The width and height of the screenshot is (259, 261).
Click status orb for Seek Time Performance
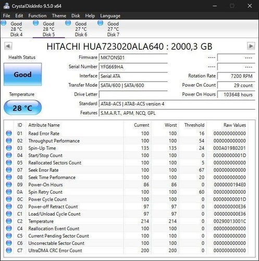pyautogui.click(x=9, y=177)
